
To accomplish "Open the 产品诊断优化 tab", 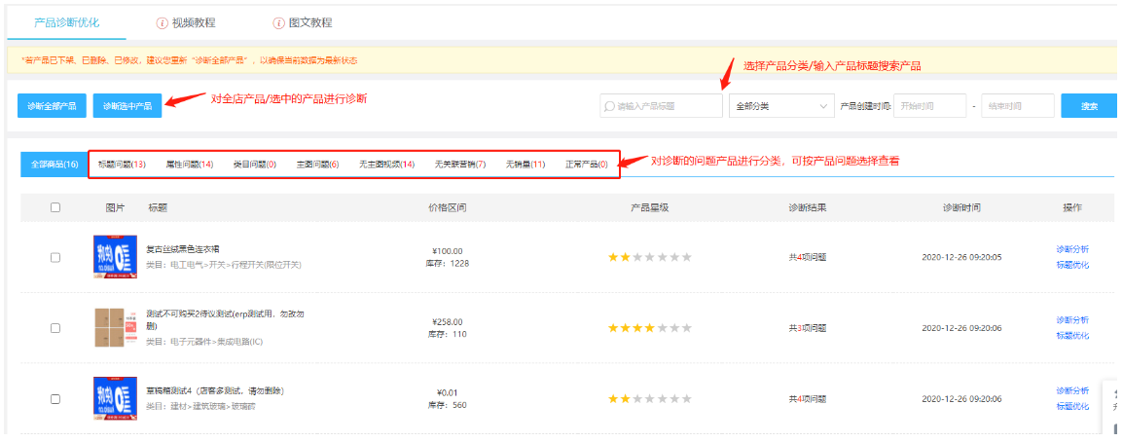I will [x=66, y=22].
